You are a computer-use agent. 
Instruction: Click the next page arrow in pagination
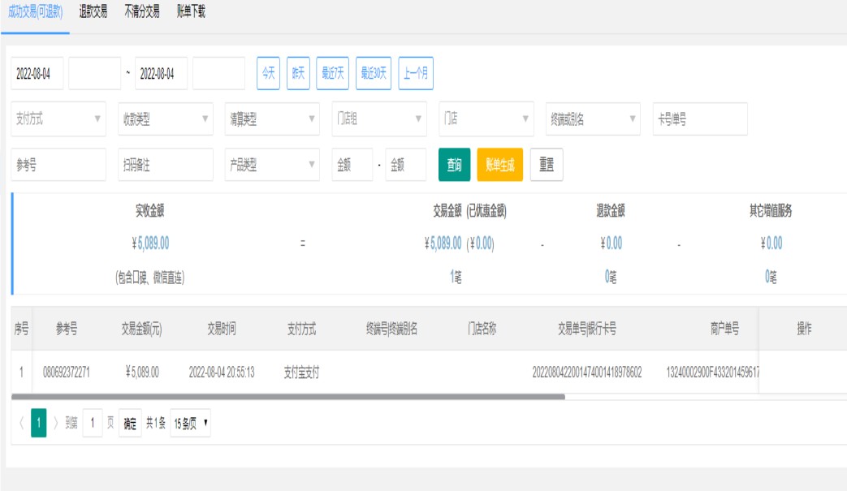pos(56,423)
